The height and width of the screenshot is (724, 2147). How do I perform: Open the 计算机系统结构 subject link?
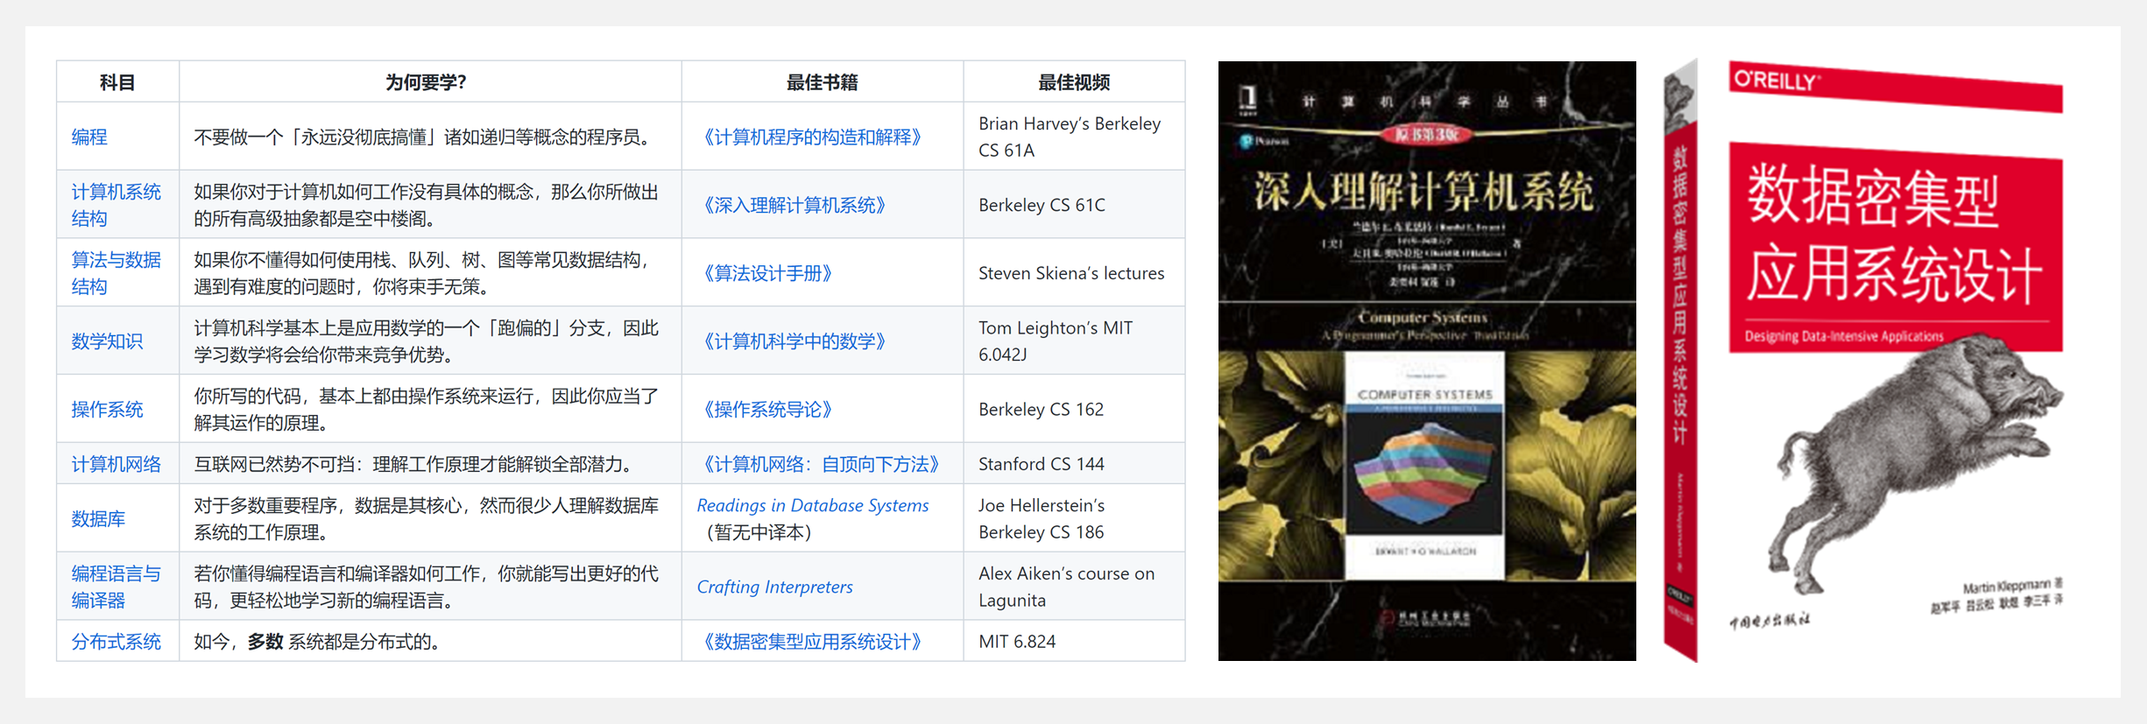[116, 205]
